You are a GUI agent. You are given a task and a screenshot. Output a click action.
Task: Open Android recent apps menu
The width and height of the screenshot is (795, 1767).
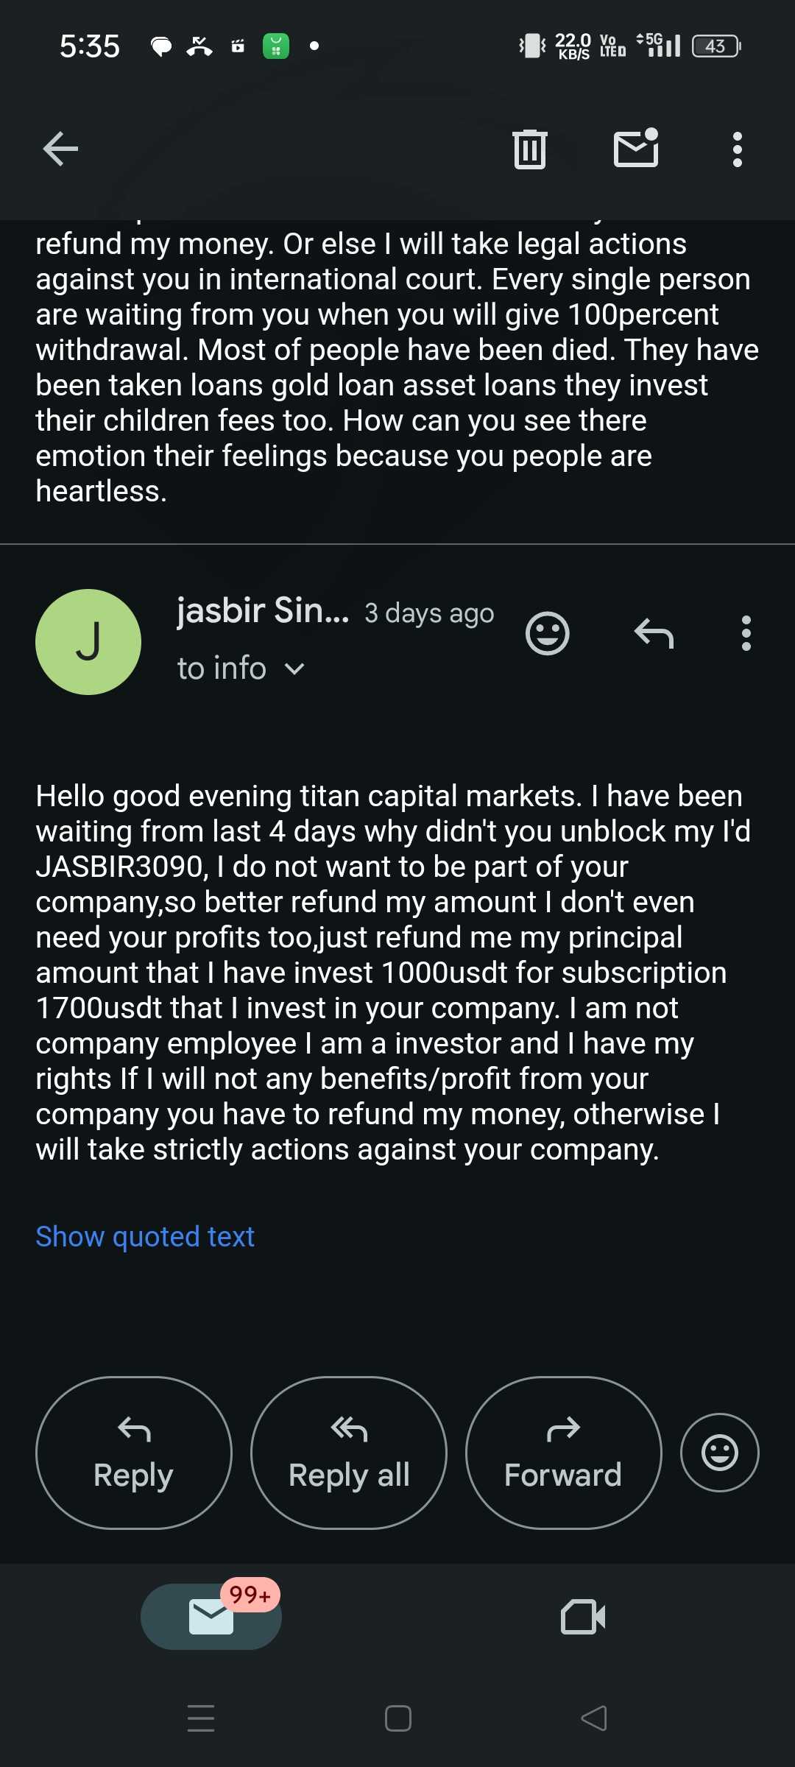201,1718
